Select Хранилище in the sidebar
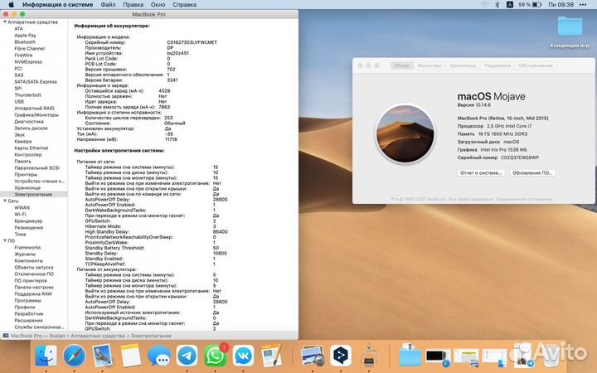The width and height of the screenshot is (597, 373). (x=27, y=187)
